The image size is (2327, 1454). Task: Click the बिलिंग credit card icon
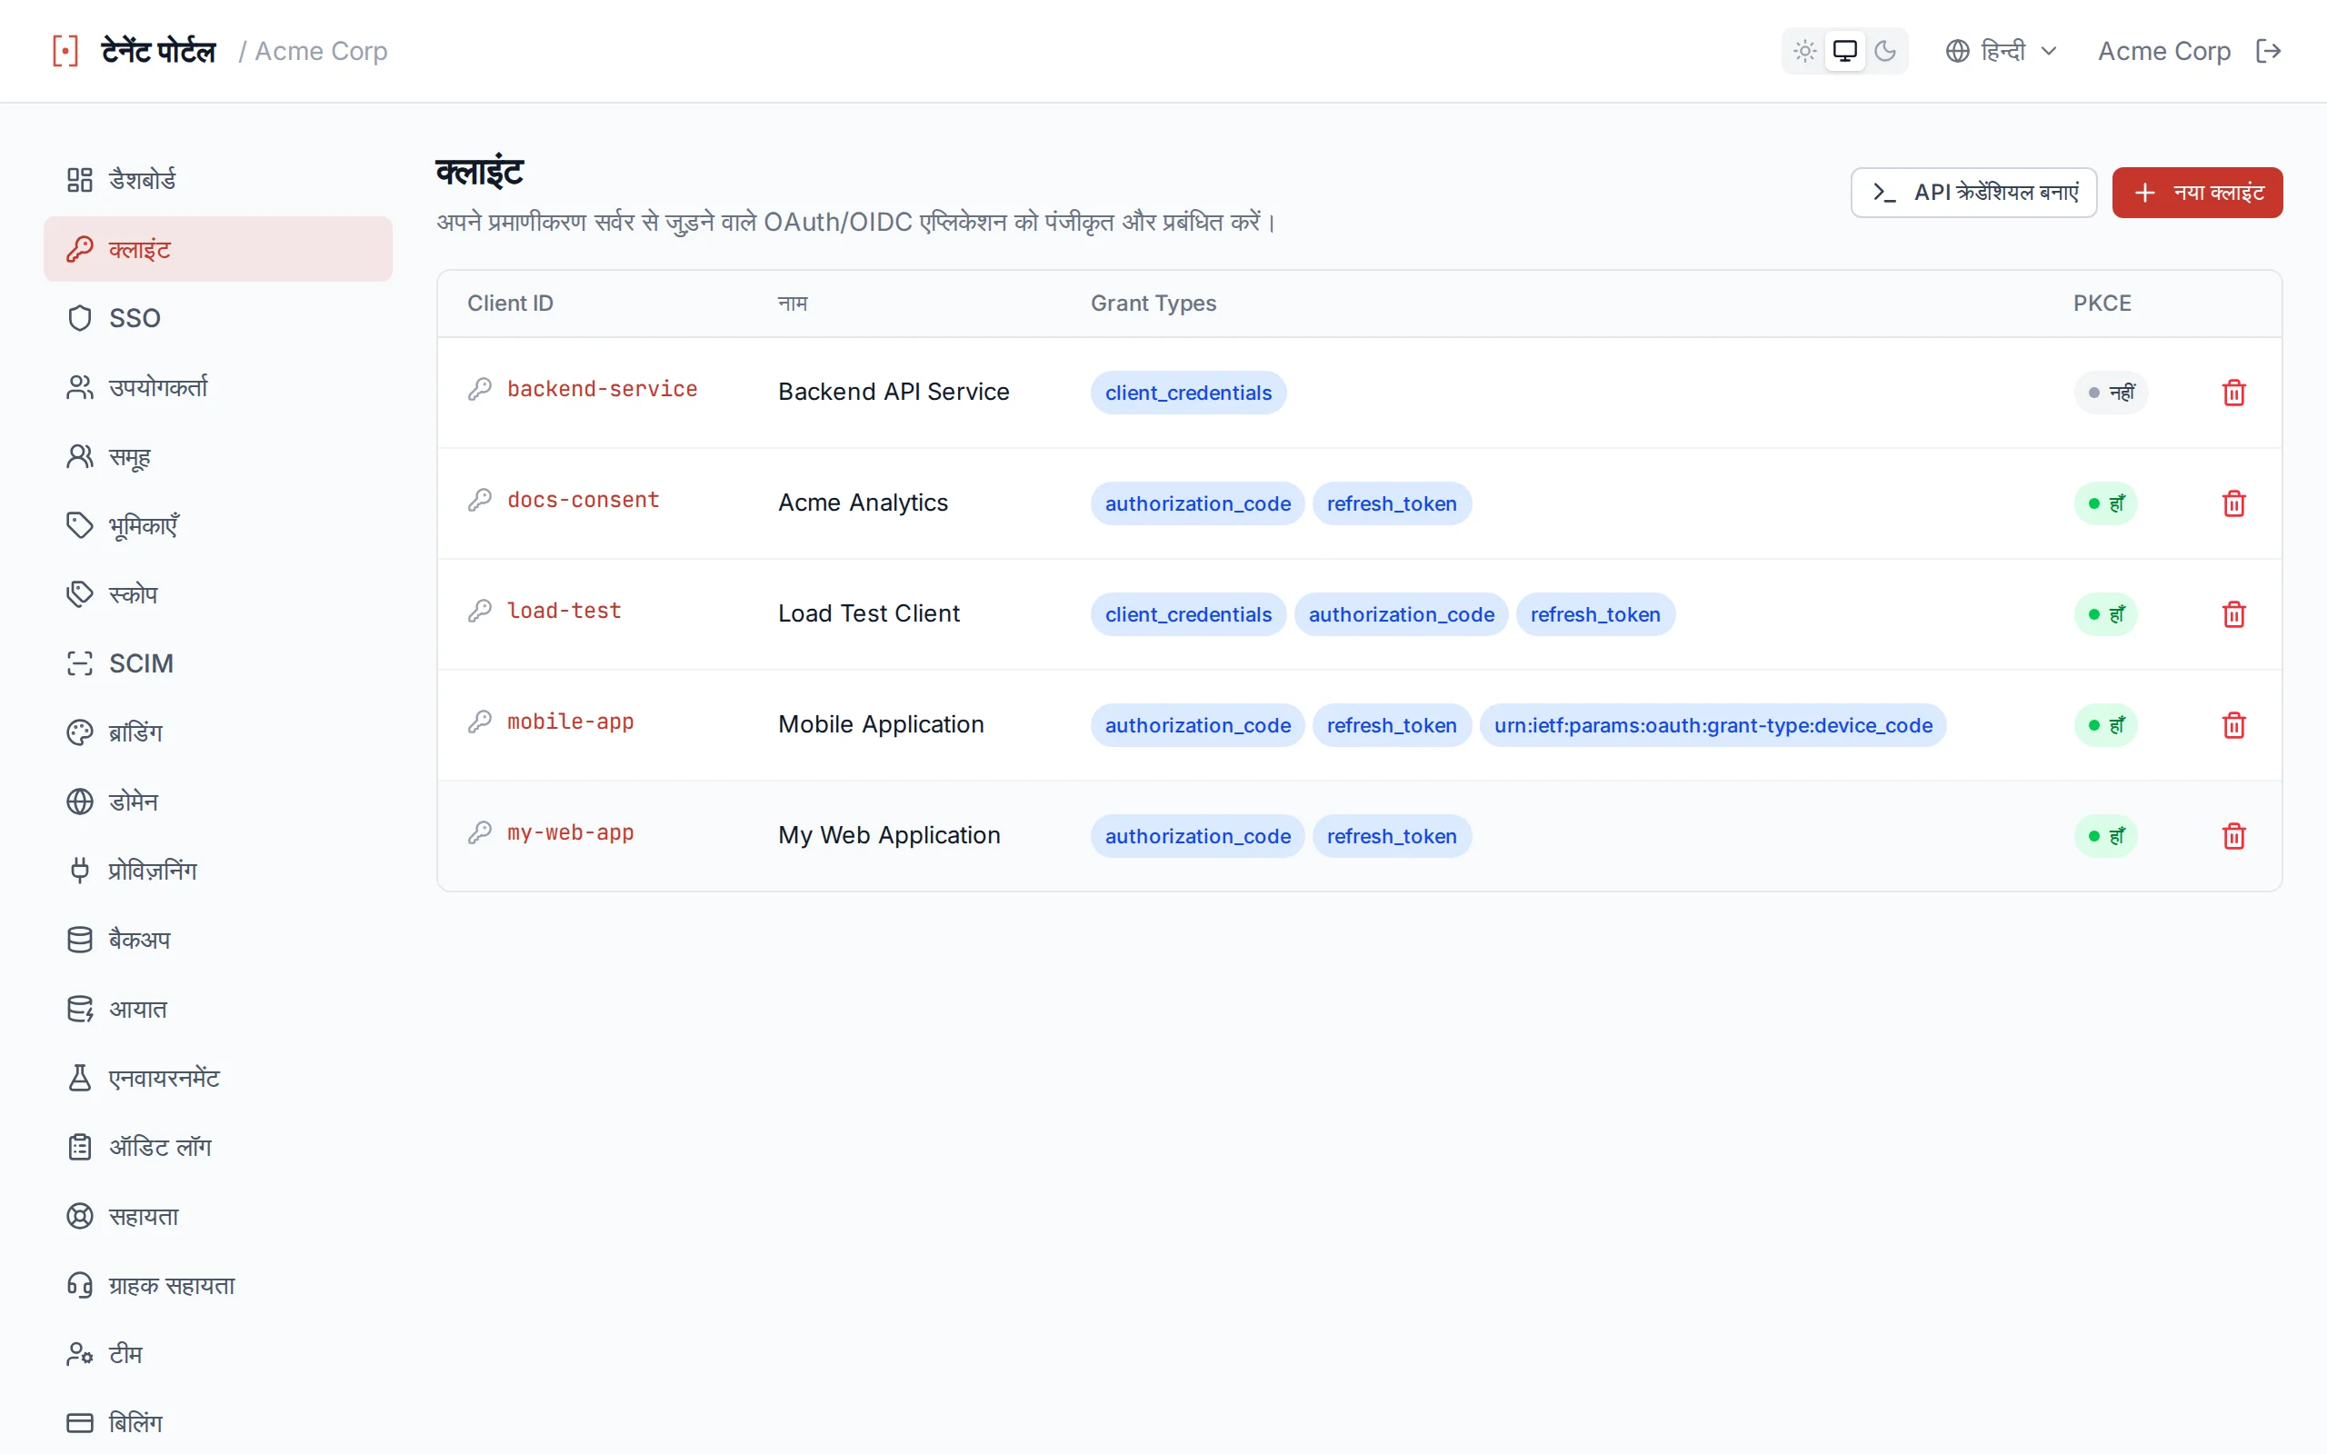click(80, 1423)
